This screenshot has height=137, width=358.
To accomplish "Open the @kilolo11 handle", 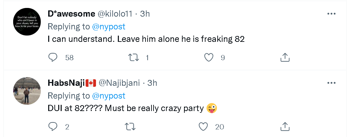I will [115, 14].
